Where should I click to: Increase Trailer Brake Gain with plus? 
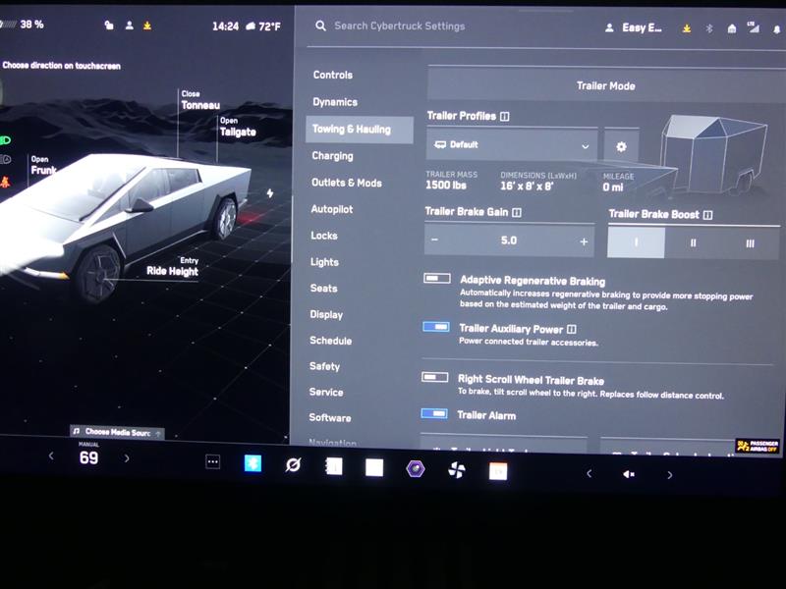pyautogui.click(x=584, y=241)
